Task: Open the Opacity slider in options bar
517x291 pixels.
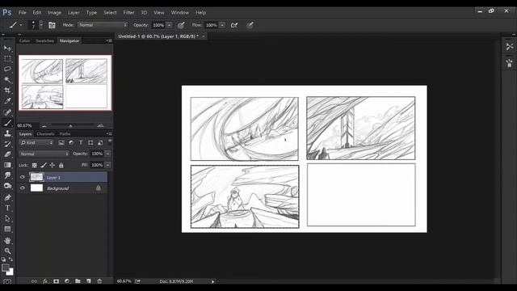Action: [x=169, y=25]
